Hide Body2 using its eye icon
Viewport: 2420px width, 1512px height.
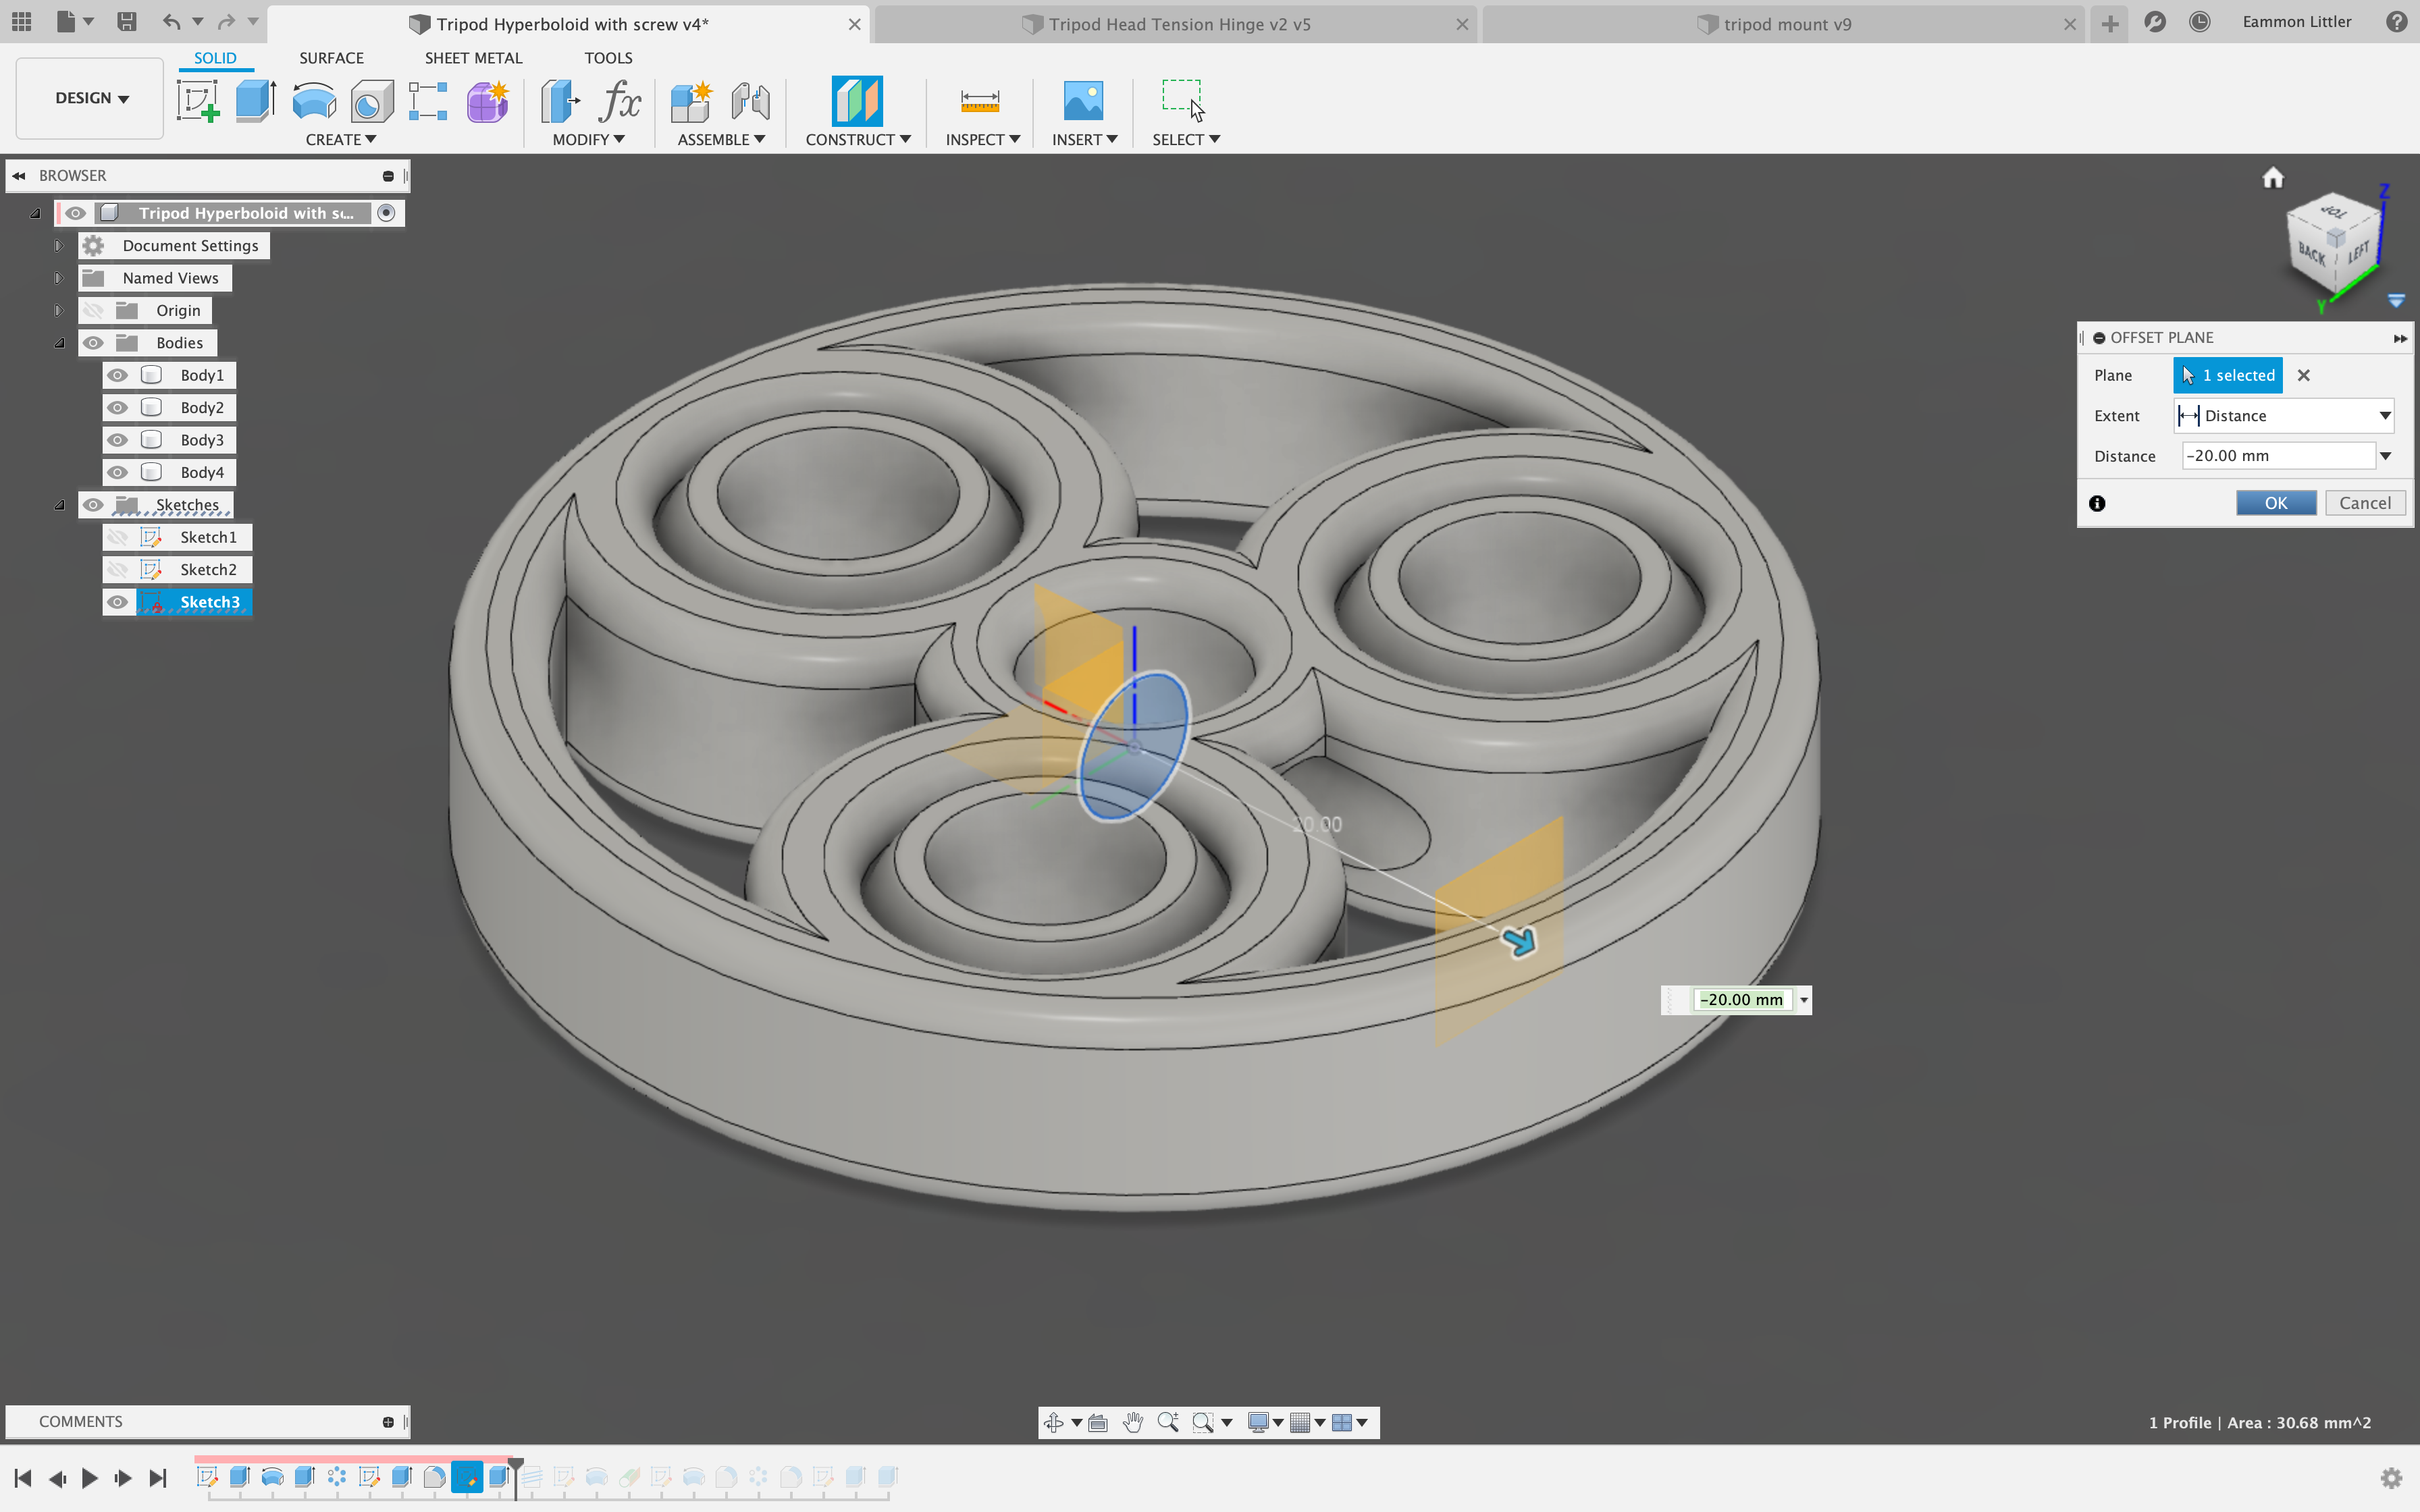pos(118,408)
